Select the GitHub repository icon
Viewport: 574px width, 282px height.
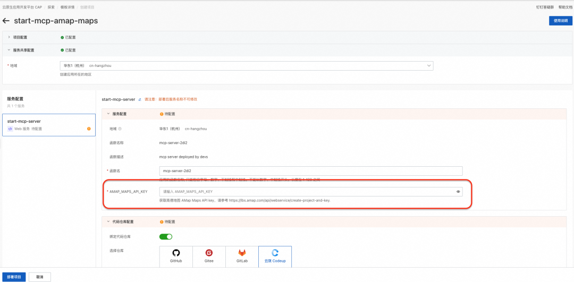click(176, 256)
